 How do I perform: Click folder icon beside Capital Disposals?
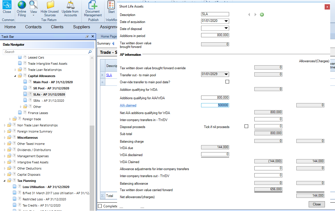9,174
